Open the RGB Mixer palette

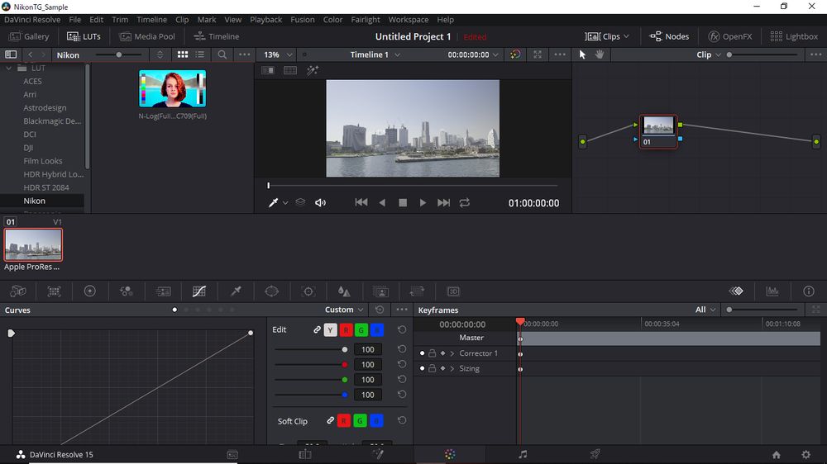click(x=126, y=291)
